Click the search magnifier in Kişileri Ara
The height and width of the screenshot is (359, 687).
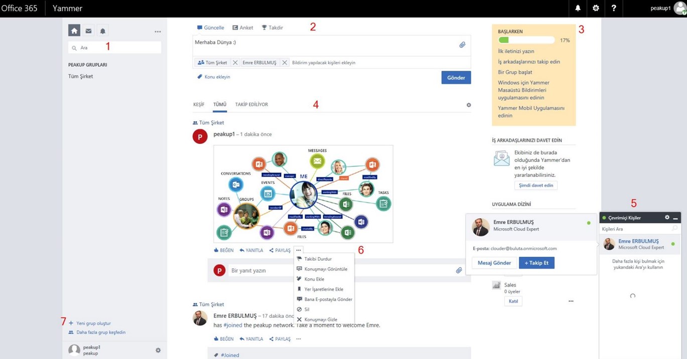point(674,229)
